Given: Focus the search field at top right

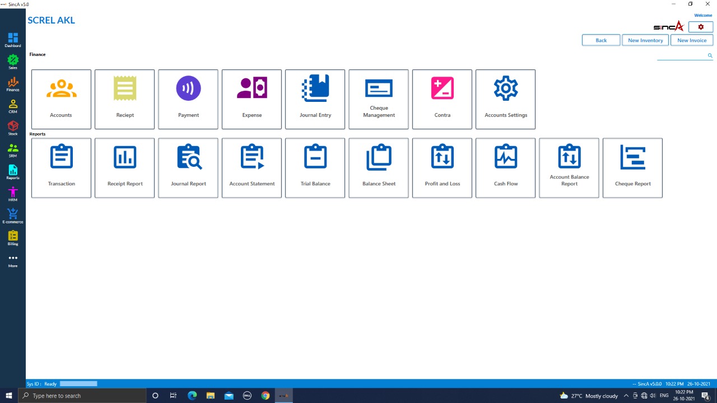Looking at the screenshot, I should pos(682,55).
